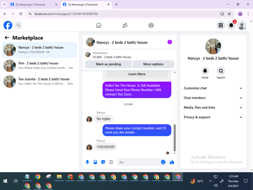253x190 pixels.
Task: Open File Explorer from the taskbar
Action: 59,177
